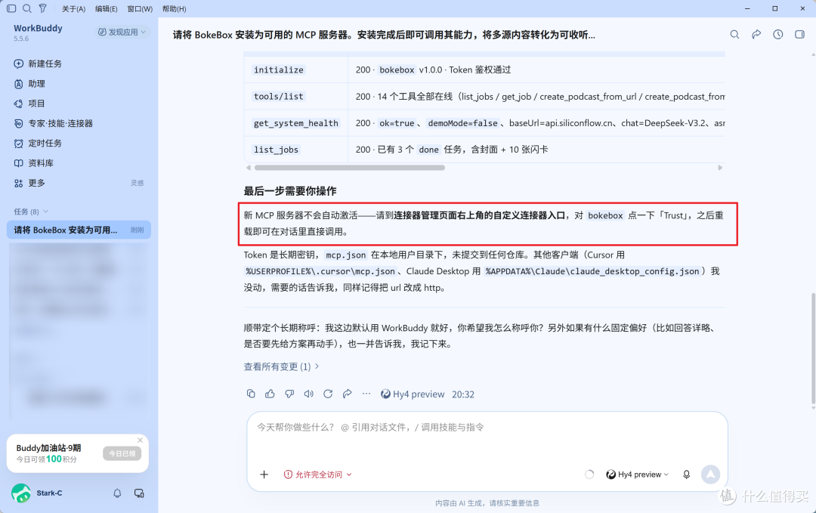
Task: Collapse the 任务 (8) list chevron
Action: (x=46, y=212)
